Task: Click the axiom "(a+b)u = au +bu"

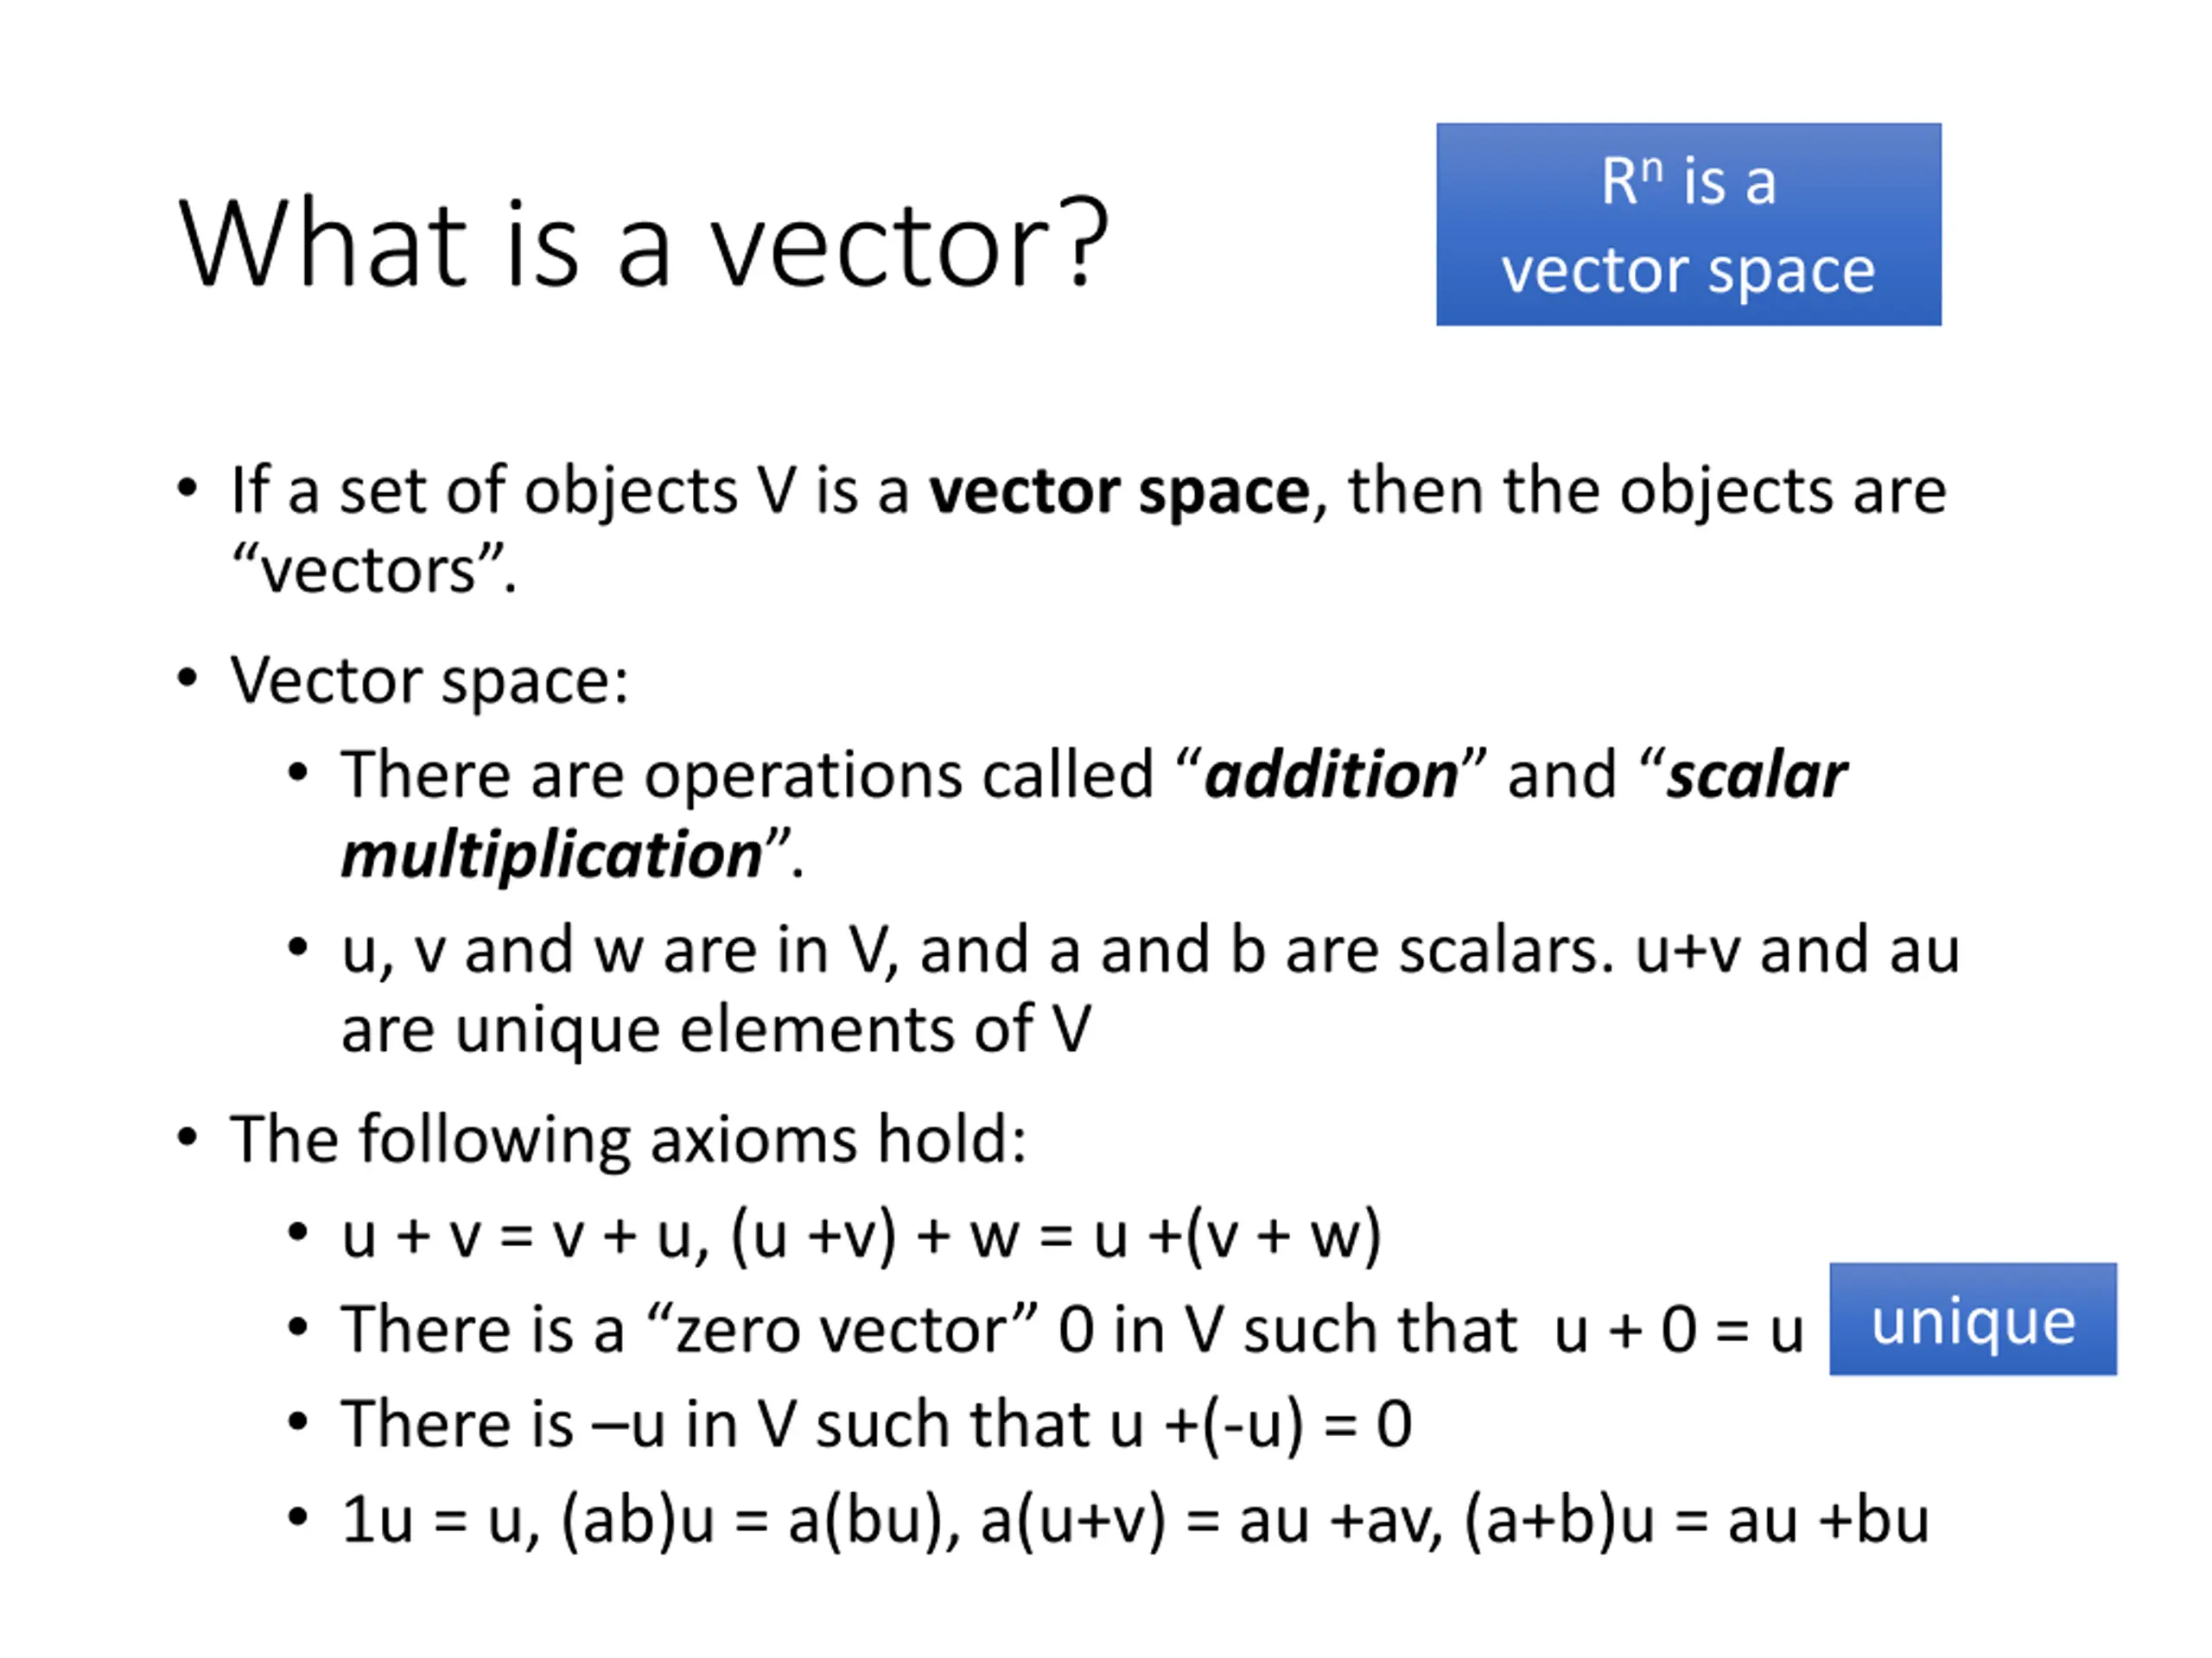Action: tap(1696, 1520)
